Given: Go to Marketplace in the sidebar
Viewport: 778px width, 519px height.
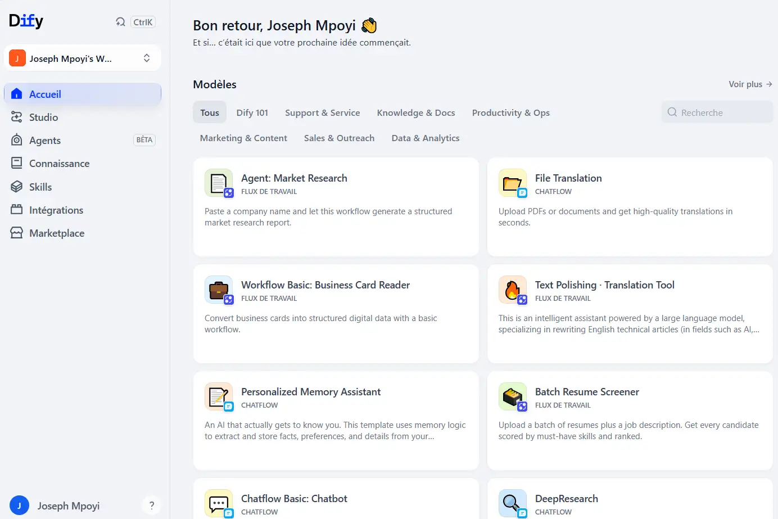Looking at the screenshot, I should tap(83, 233).
